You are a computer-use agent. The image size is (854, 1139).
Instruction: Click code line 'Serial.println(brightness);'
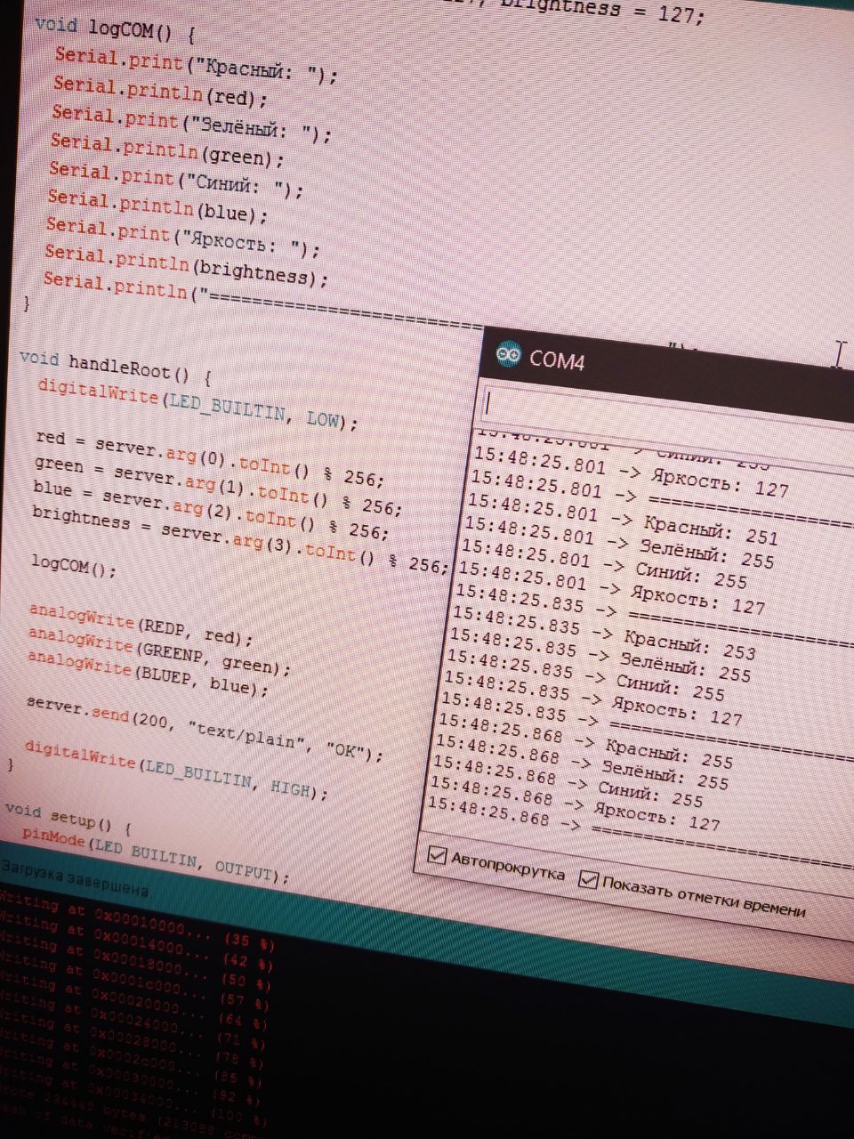186,265
